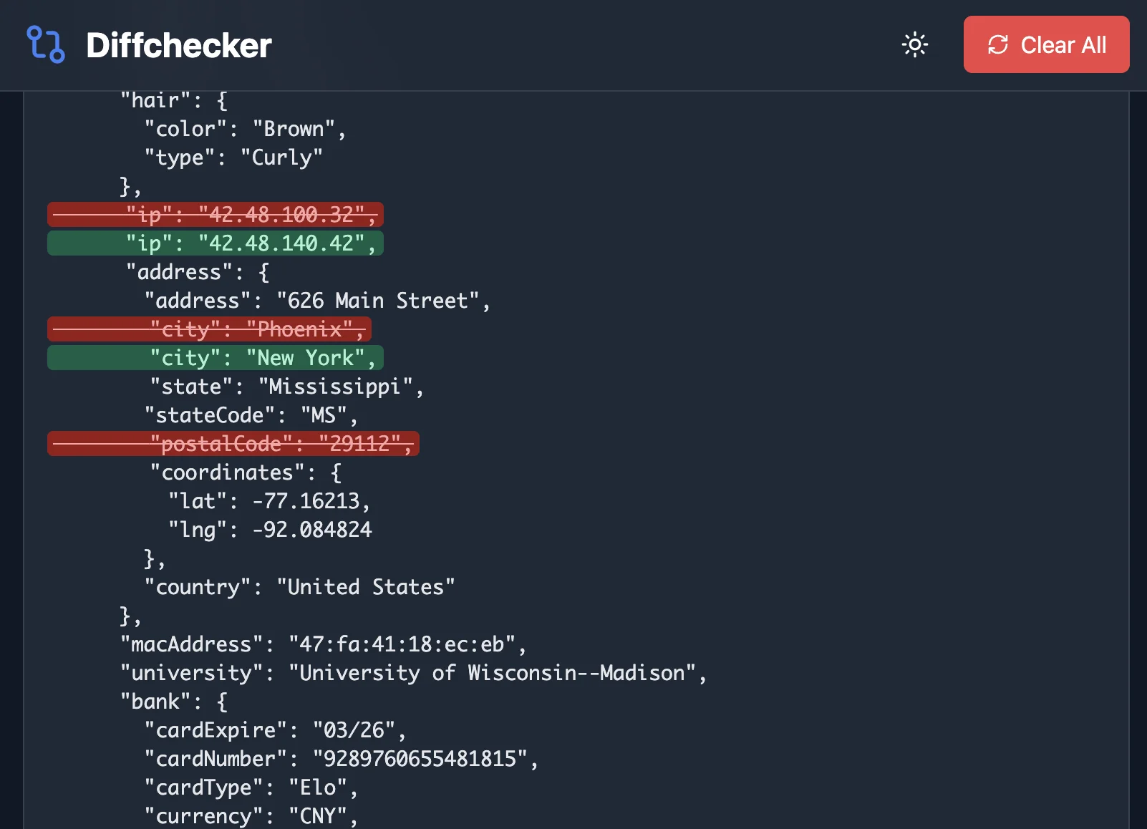Image resolution: width=1147 pixels, height=829 pixels.
Task: Click the state Mississippi line
Action: tap(286, 387)
